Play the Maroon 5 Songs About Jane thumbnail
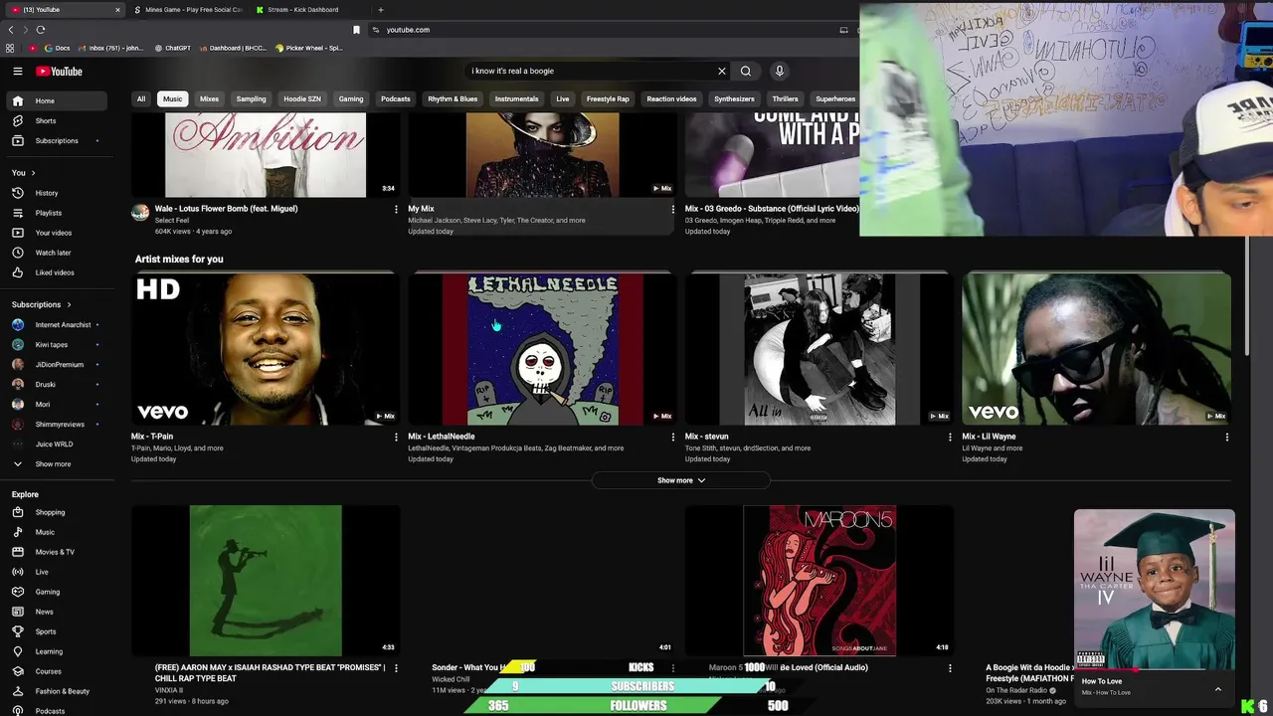Viewport: 1273px width, 716px height. 819,581
